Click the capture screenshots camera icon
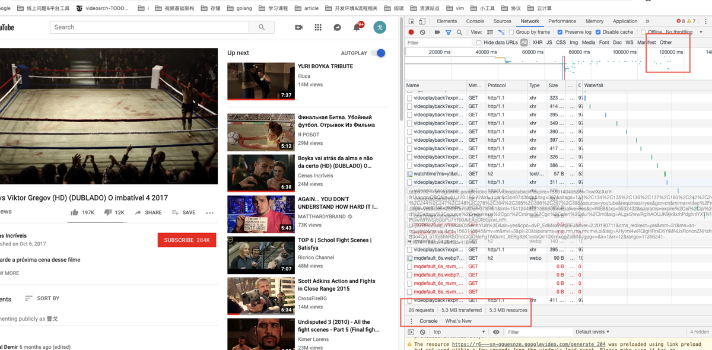The height and width of the screenshot is (350, 712). pyautogui.click(x=438, y=32)
